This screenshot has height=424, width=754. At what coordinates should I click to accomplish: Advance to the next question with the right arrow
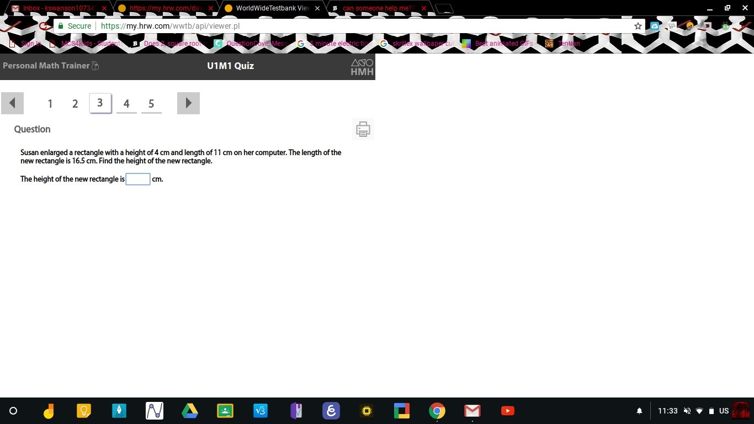click(x=188, y=103)
